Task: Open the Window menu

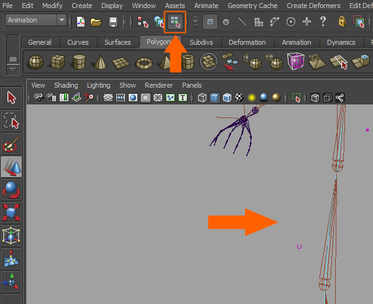Action: coord(144,6)
